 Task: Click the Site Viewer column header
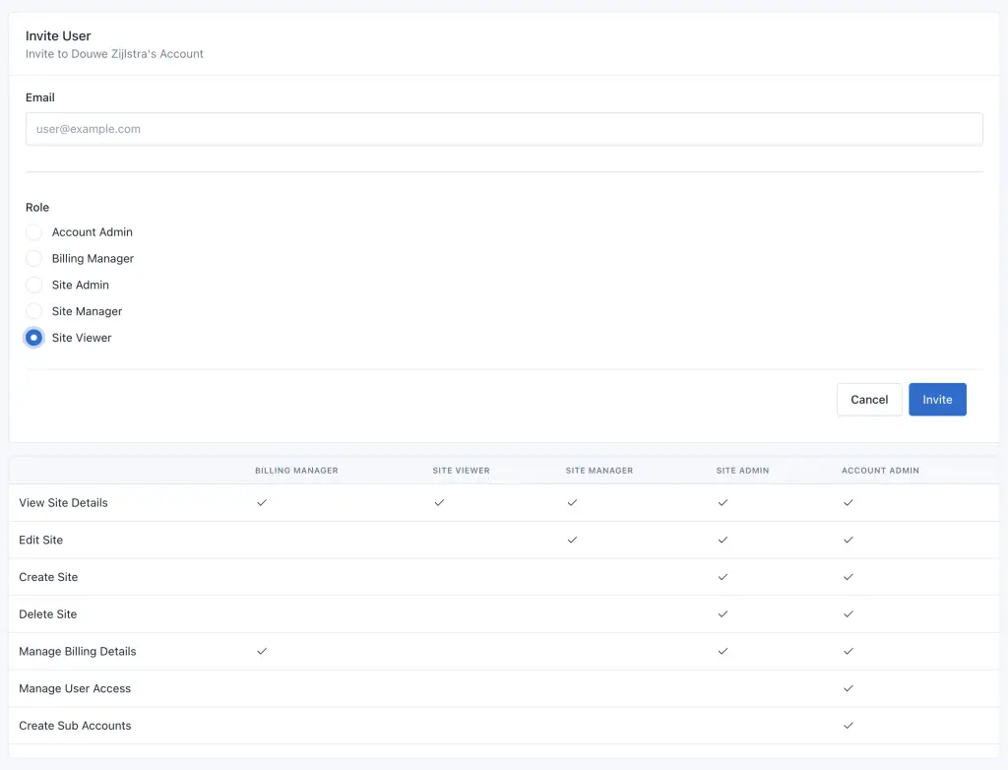[461, 471]
